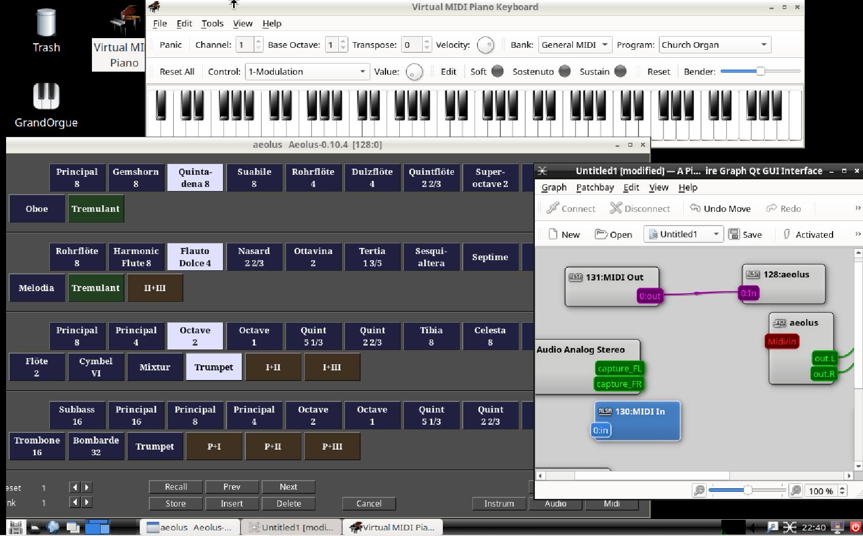This screenshot has height=536, width=863.
Task: Toggle the Soft pedal indicator
Action: point(498,71)
